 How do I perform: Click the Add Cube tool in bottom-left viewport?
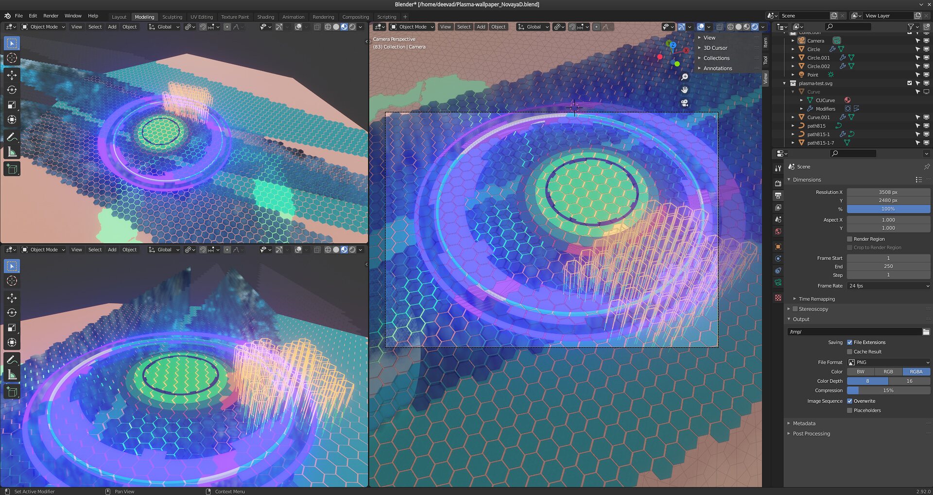[x=12, y=392]
